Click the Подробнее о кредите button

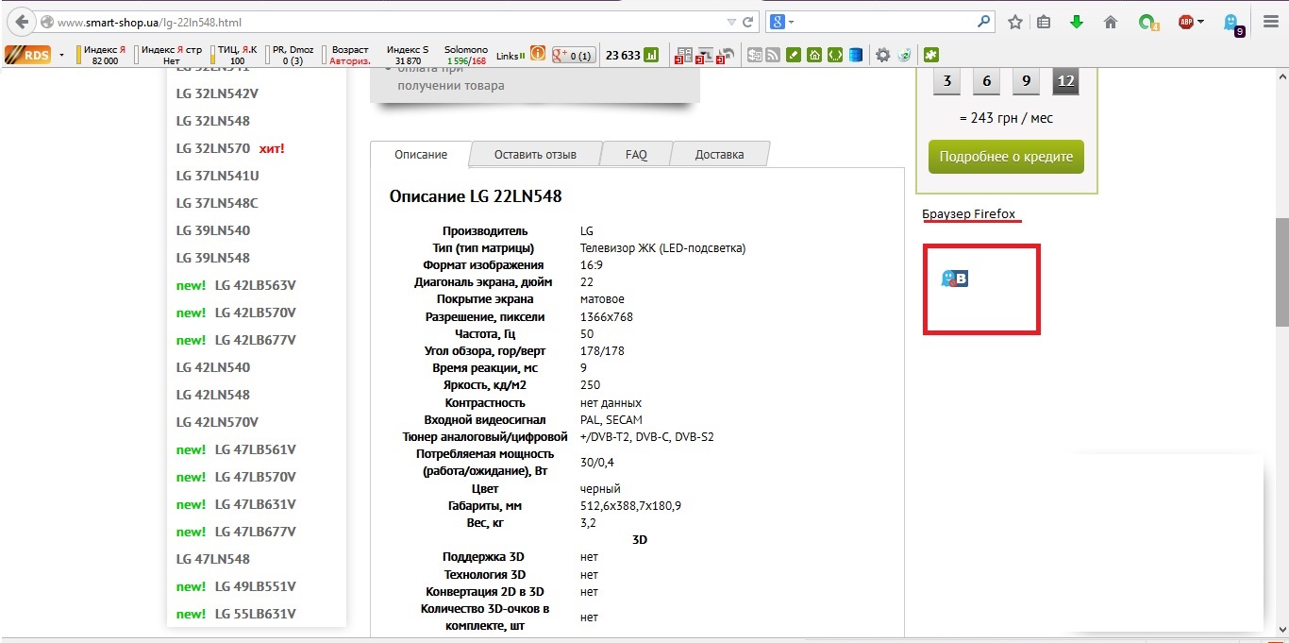[1006, 157]
